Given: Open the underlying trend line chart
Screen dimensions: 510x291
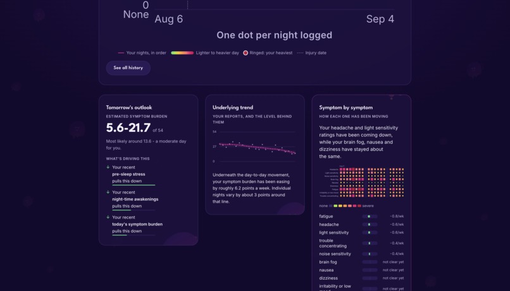Looking at the screenshot, I should 254,146.
